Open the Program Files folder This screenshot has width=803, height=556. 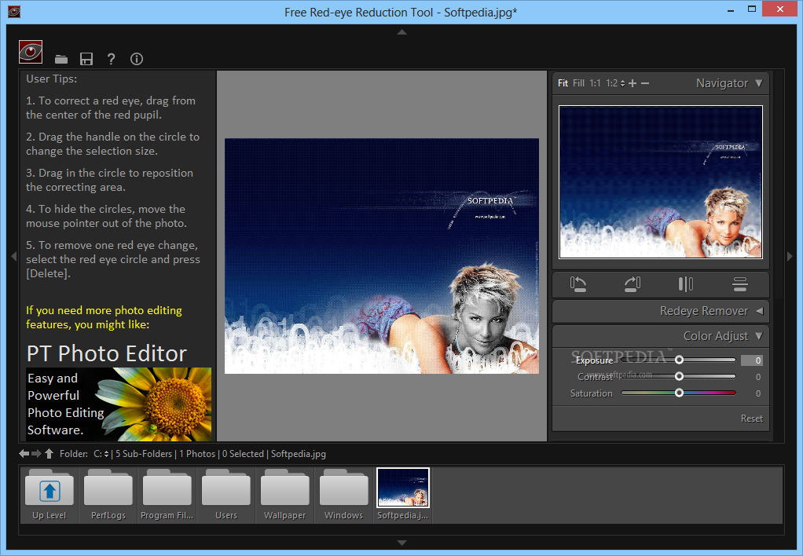[x=167, y=495]
